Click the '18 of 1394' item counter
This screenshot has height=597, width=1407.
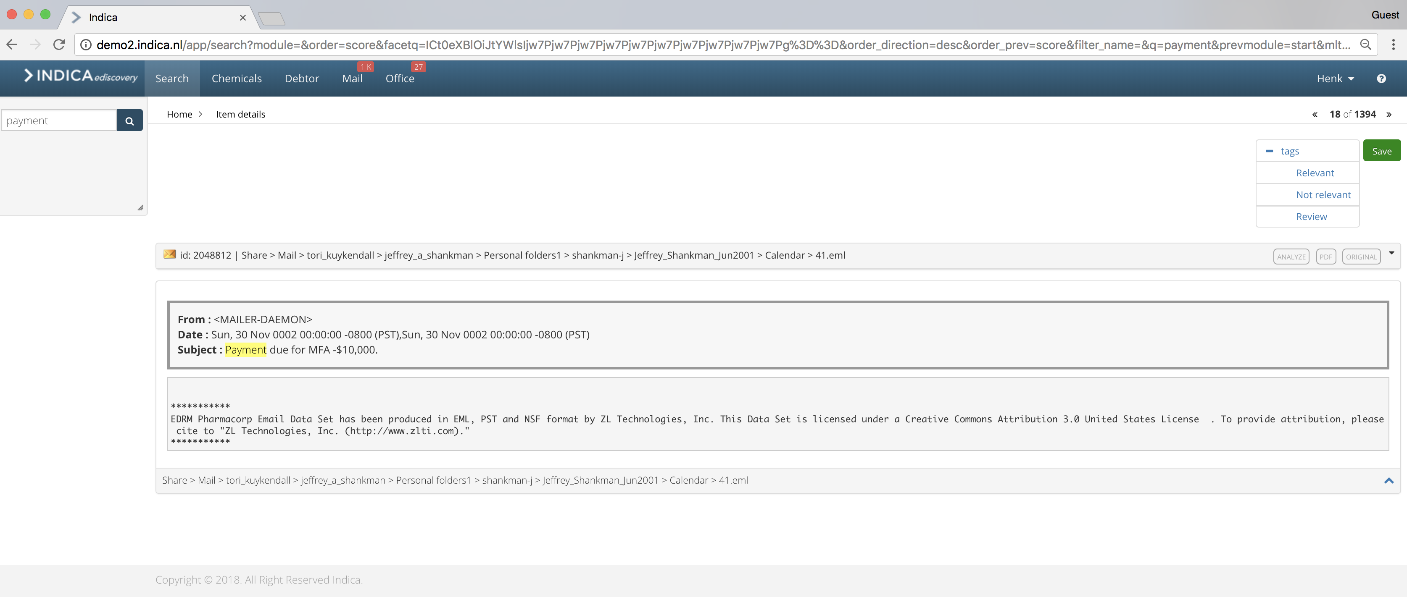tap(1352, 115)
